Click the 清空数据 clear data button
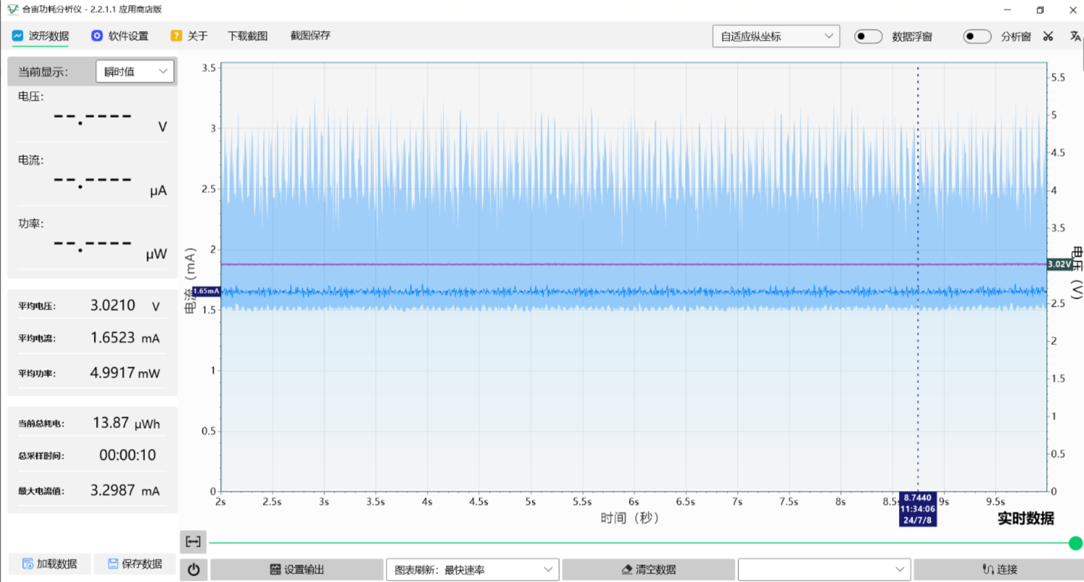This screenshot has width=1084, height=582. pyautogui.click(x=649, y=570)
